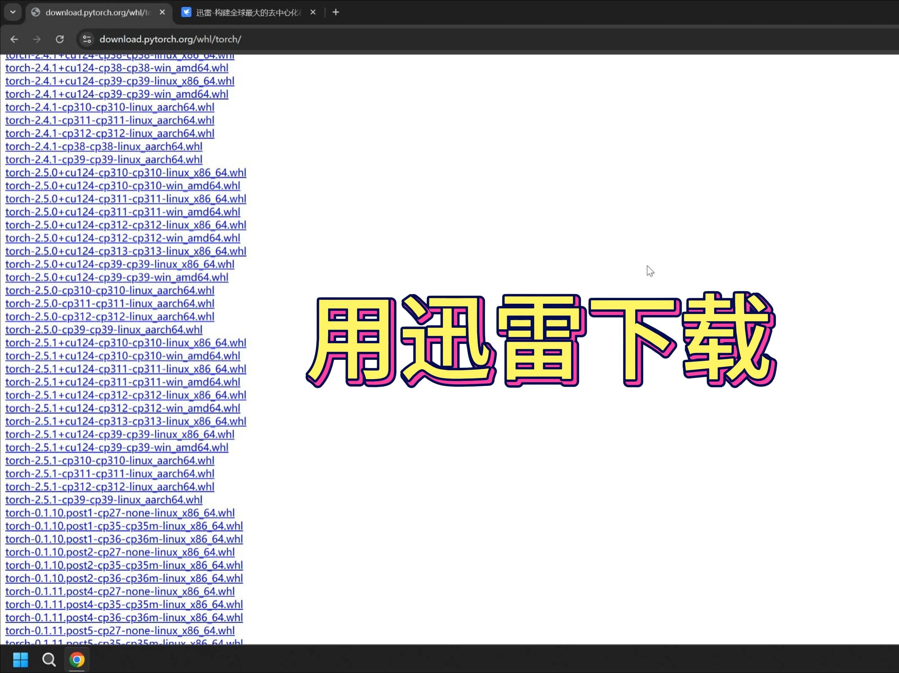Close the download.pytorch.org tab
The image size is (899, 673).
162,12
